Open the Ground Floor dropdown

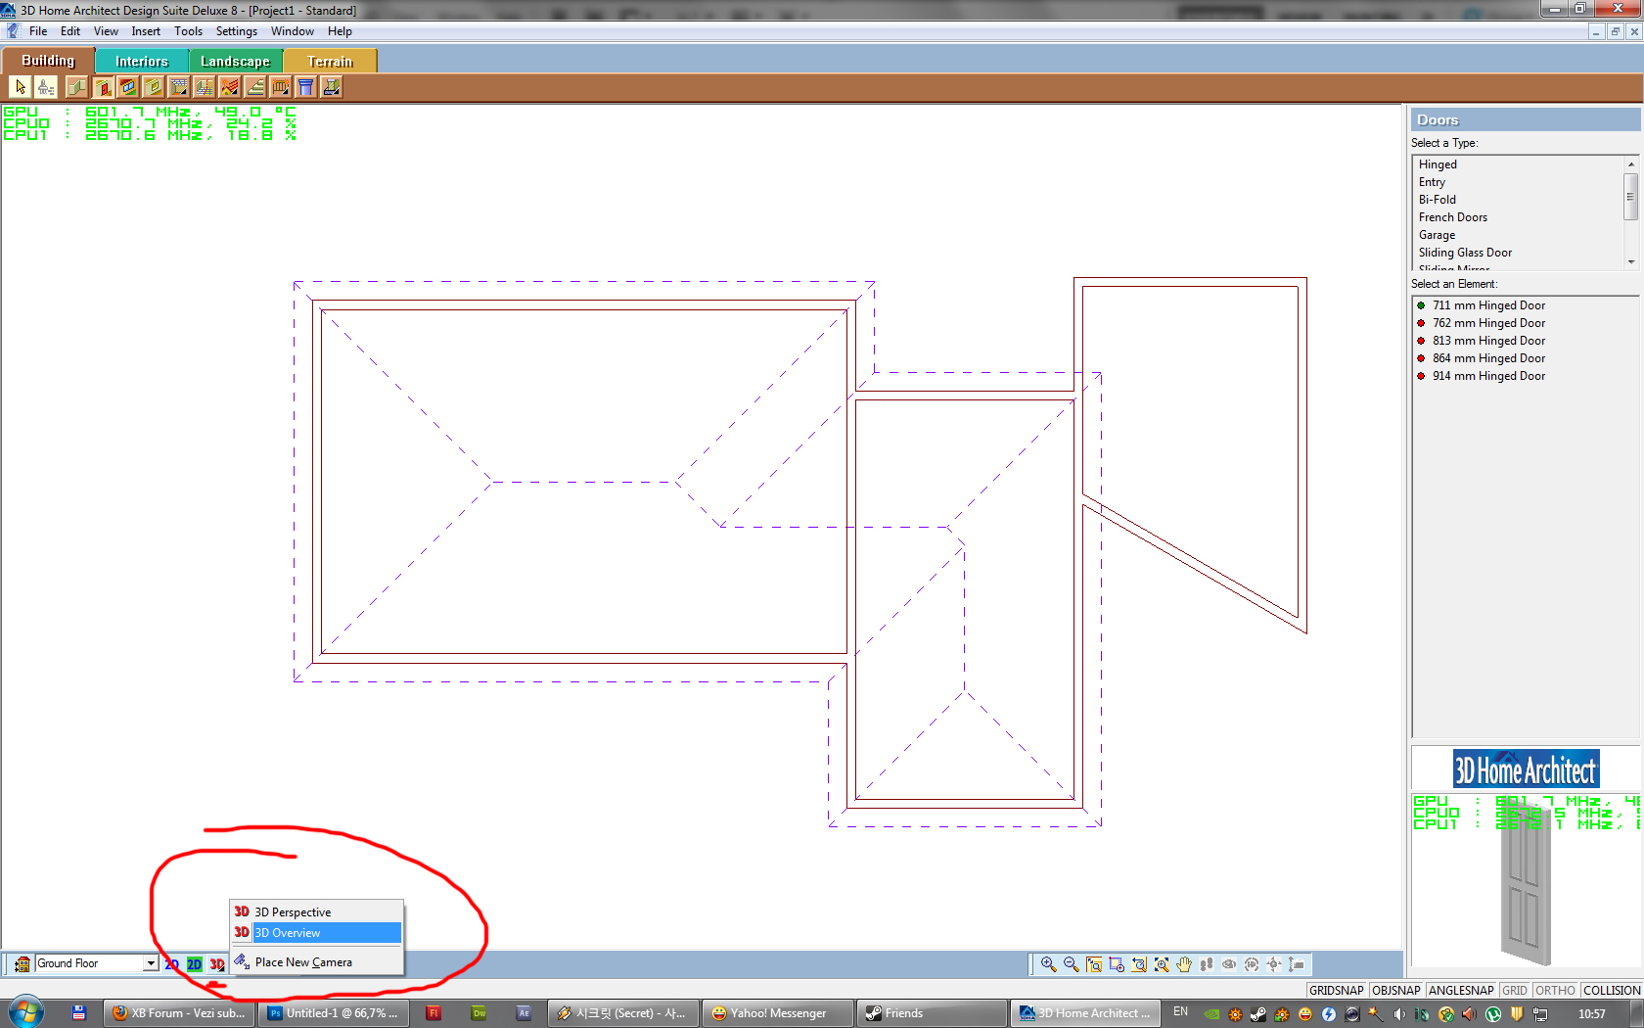coord(151,963)
